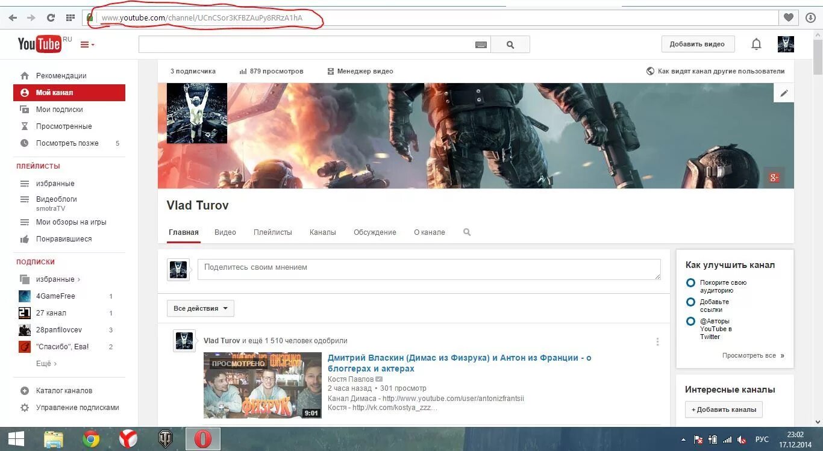Open 'Менеджер видео'
The height and width of the screenshot is (451, 823).
pos(360,71)
